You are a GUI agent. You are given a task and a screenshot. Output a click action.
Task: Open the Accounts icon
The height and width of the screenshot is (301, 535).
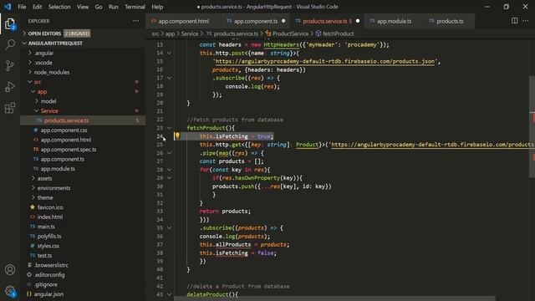10,269
